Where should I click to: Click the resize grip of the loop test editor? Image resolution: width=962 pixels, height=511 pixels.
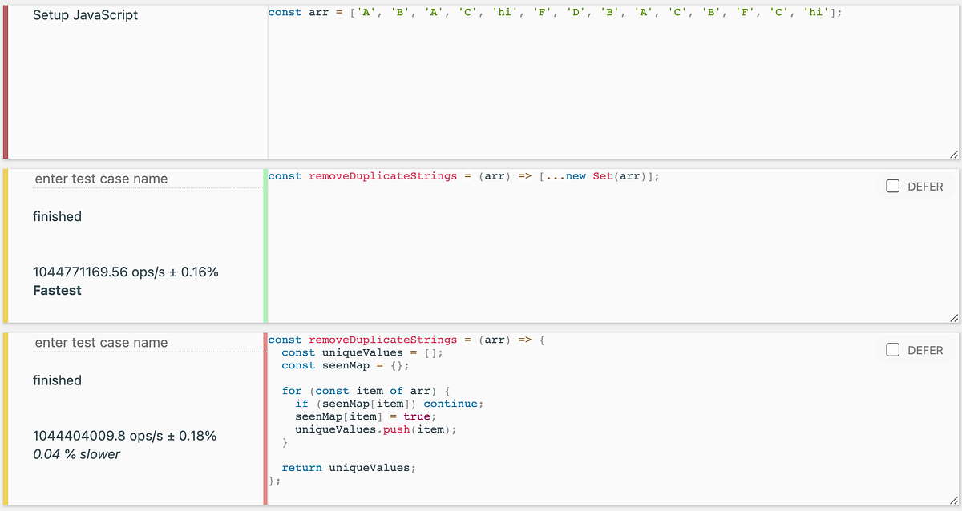(x=952, y=501)
